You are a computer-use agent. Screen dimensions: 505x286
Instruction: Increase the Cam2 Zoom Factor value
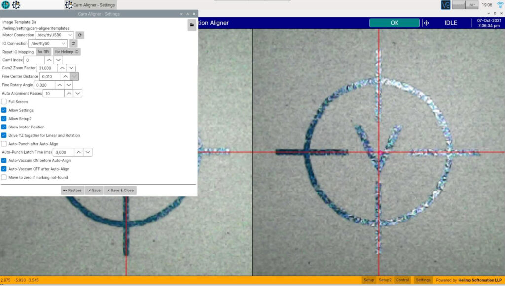(62, 68)
